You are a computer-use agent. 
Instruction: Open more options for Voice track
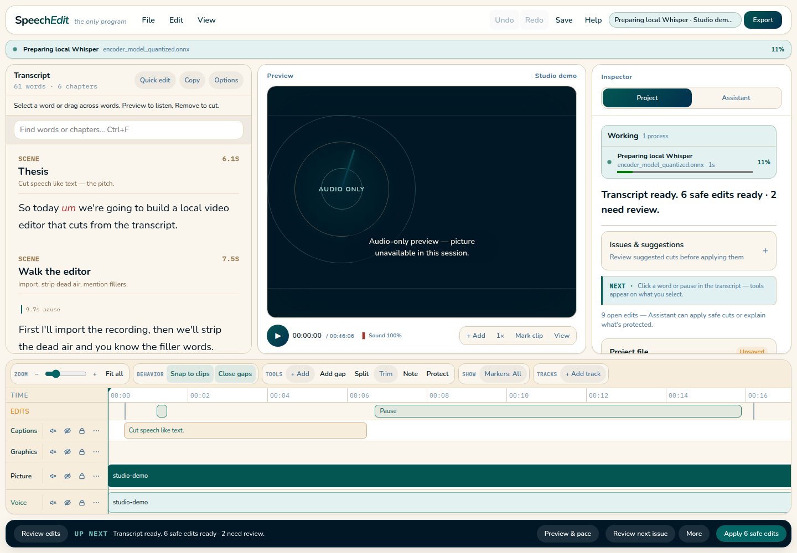96,503
